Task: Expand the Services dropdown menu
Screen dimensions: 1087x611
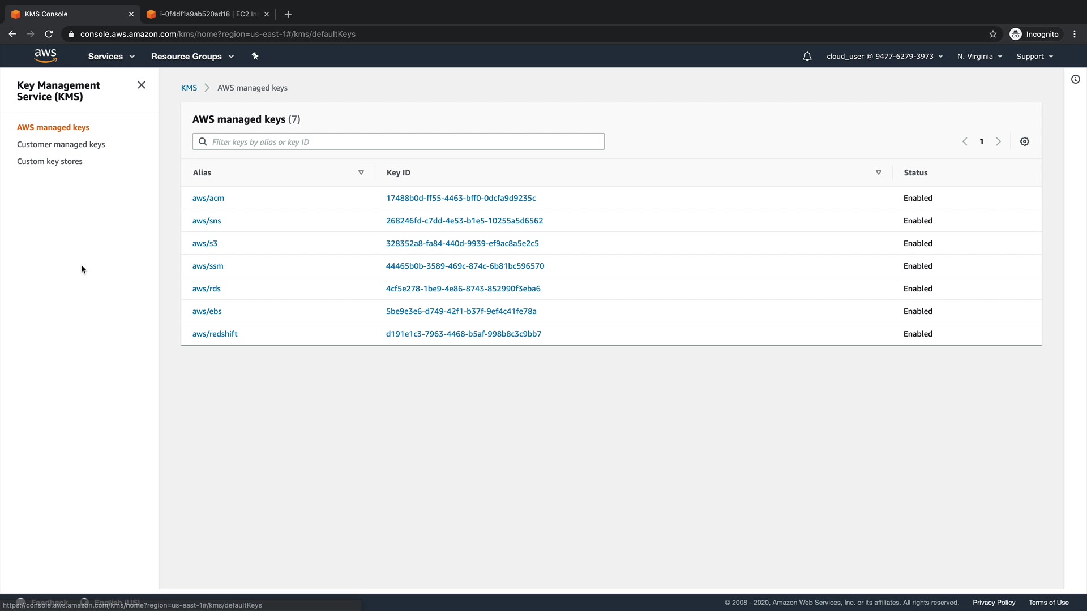Action: coord(111,57)
